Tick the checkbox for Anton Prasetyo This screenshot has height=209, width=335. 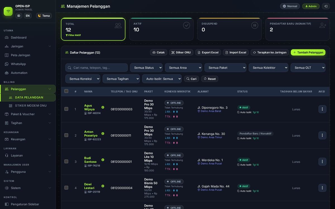tap(66, 135)
